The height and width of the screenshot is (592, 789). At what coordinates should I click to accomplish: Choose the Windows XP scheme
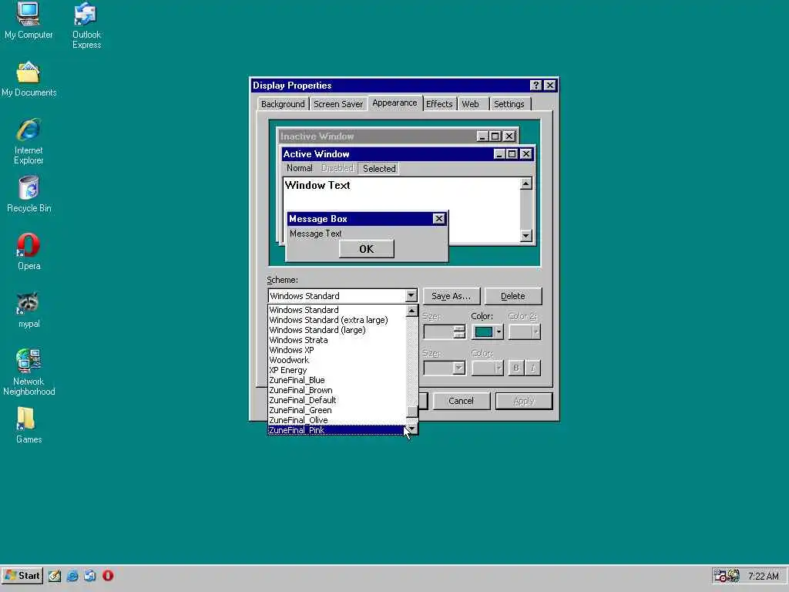pyautogui.click(x=337, y=351)
